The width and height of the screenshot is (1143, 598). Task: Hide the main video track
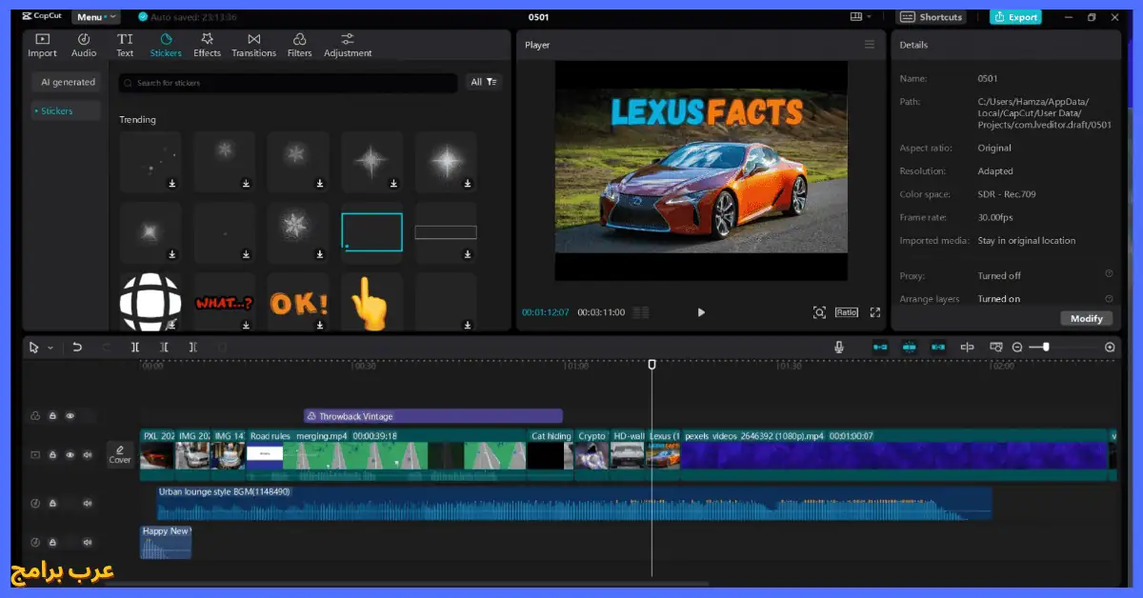[70, 455]
